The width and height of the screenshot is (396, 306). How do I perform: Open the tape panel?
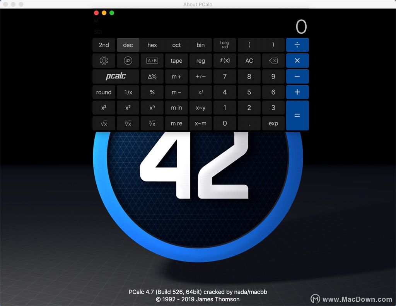(176, 61)
